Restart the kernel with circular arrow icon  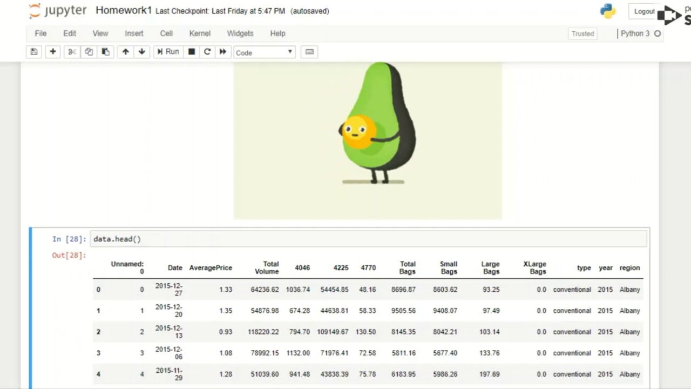tap(207, 52)
